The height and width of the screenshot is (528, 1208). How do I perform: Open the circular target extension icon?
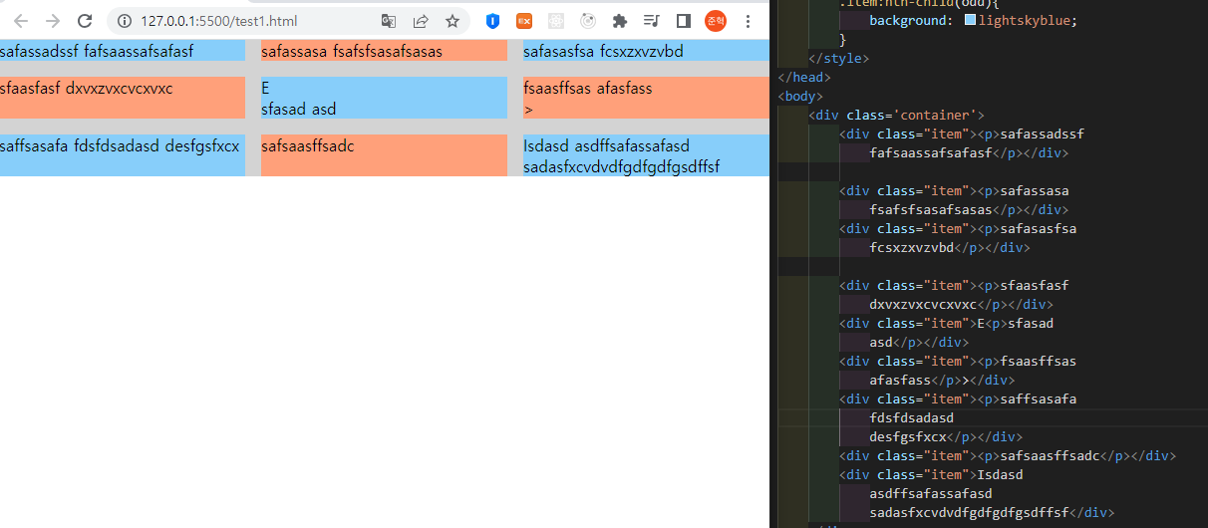(588, 21)
